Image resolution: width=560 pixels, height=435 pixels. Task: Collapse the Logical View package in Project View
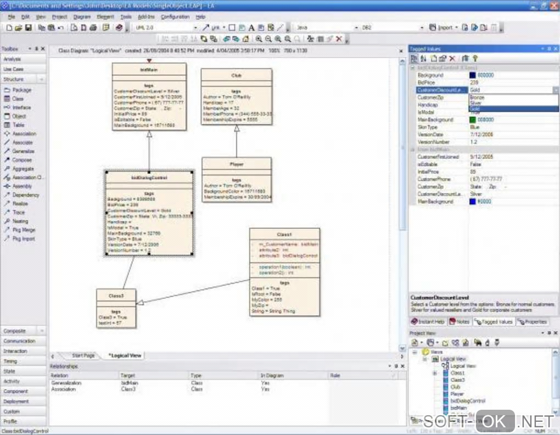pyautogui.click(x=424, y=359)
